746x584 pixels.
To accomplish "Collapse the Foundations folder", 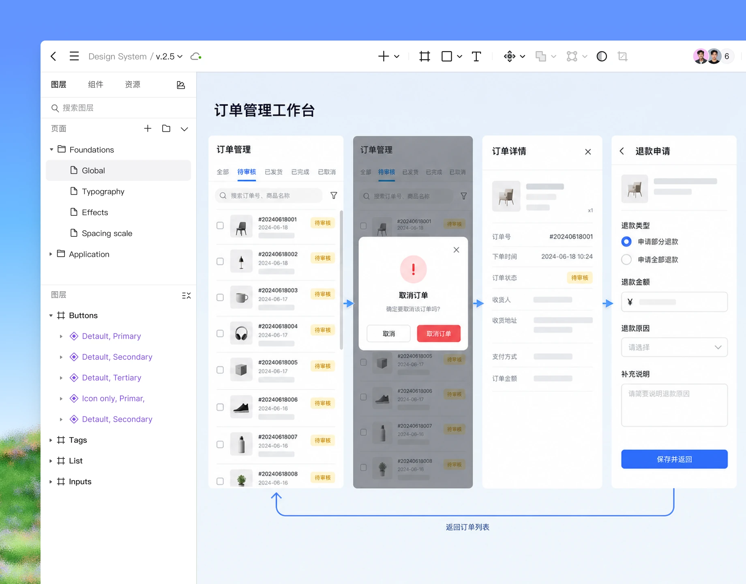I will pos(51,150).
